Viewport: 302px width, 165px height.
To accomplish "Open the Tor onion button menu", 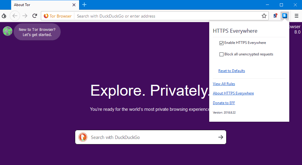I will (x=4, y=16).
